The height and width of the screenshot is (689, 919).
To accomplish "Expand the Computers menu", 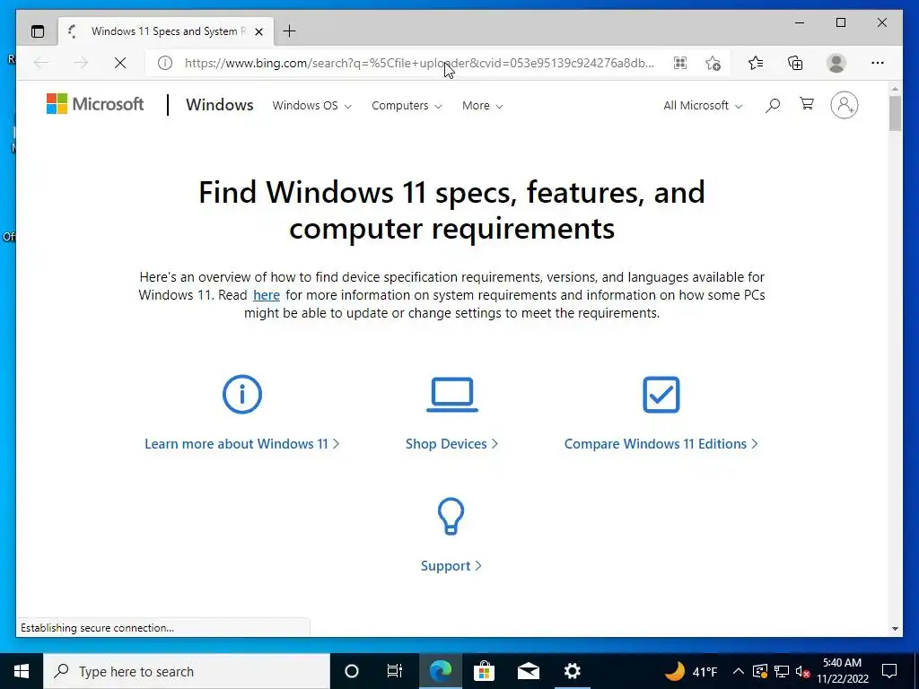I will tap(407, 106).
